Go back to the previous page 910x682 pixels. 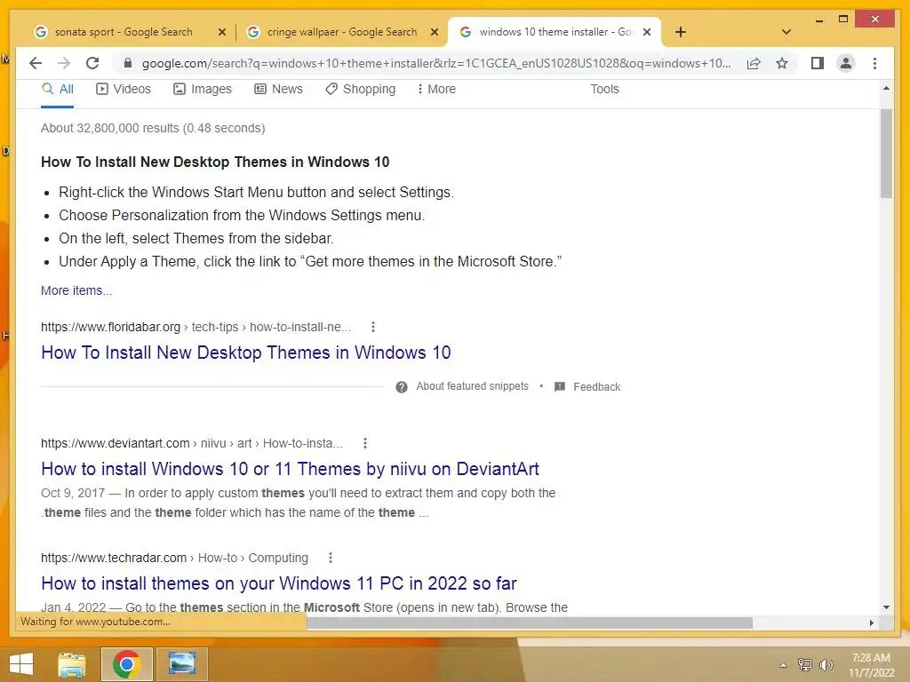[x=36, y=63]
